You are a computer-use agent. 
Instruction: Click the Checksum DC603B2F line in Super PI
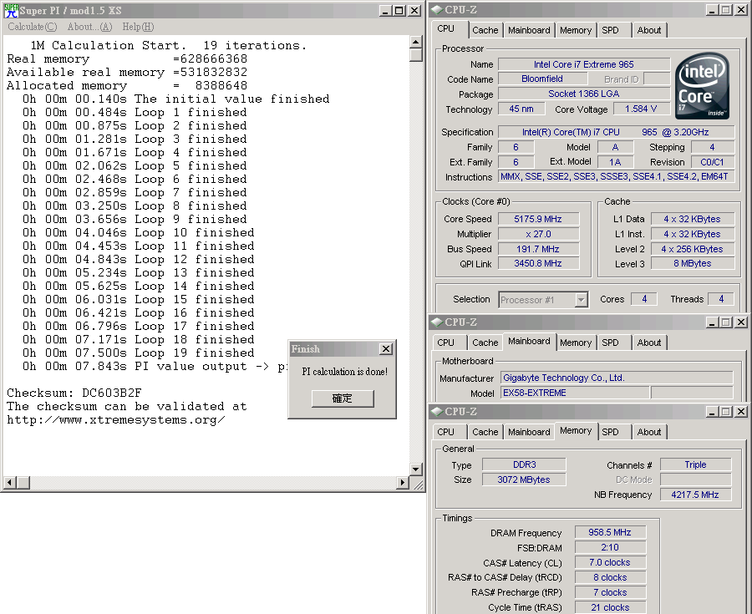[x=74, y=393]
